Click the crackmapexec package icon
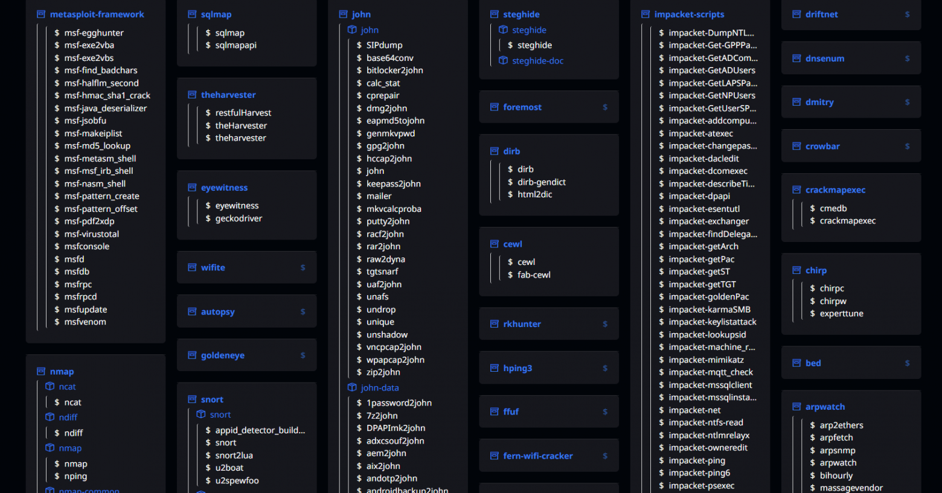The height and width of the screenshot is (493, 942). point(796,190)
